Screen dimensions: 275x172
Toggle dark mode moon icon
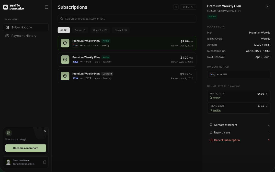tap(176, 7)
